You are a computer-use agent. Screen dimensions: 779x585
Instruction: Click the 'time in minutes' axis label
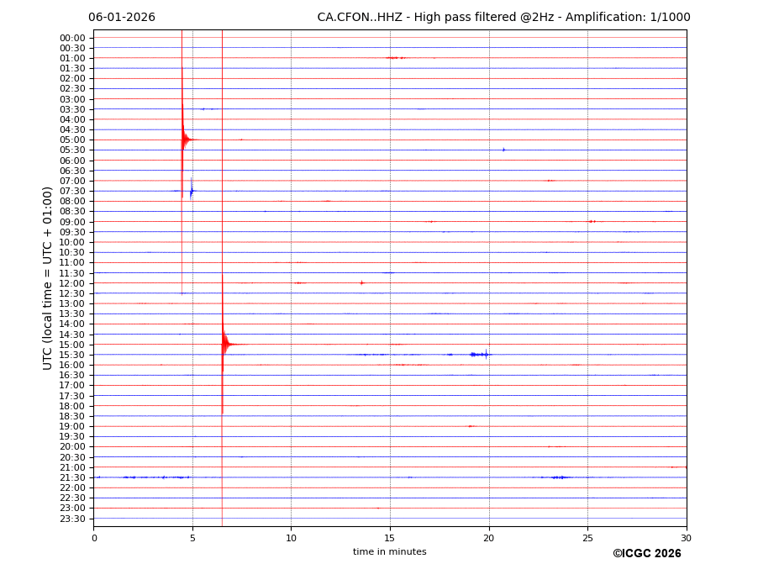389,552
